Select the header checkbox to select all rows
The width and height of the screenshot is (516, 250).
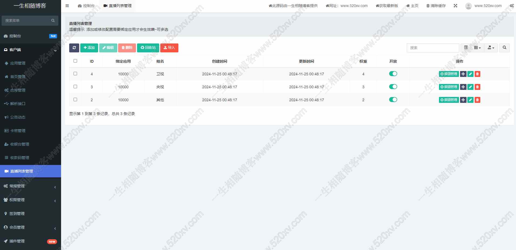click(x=75, y=61)
